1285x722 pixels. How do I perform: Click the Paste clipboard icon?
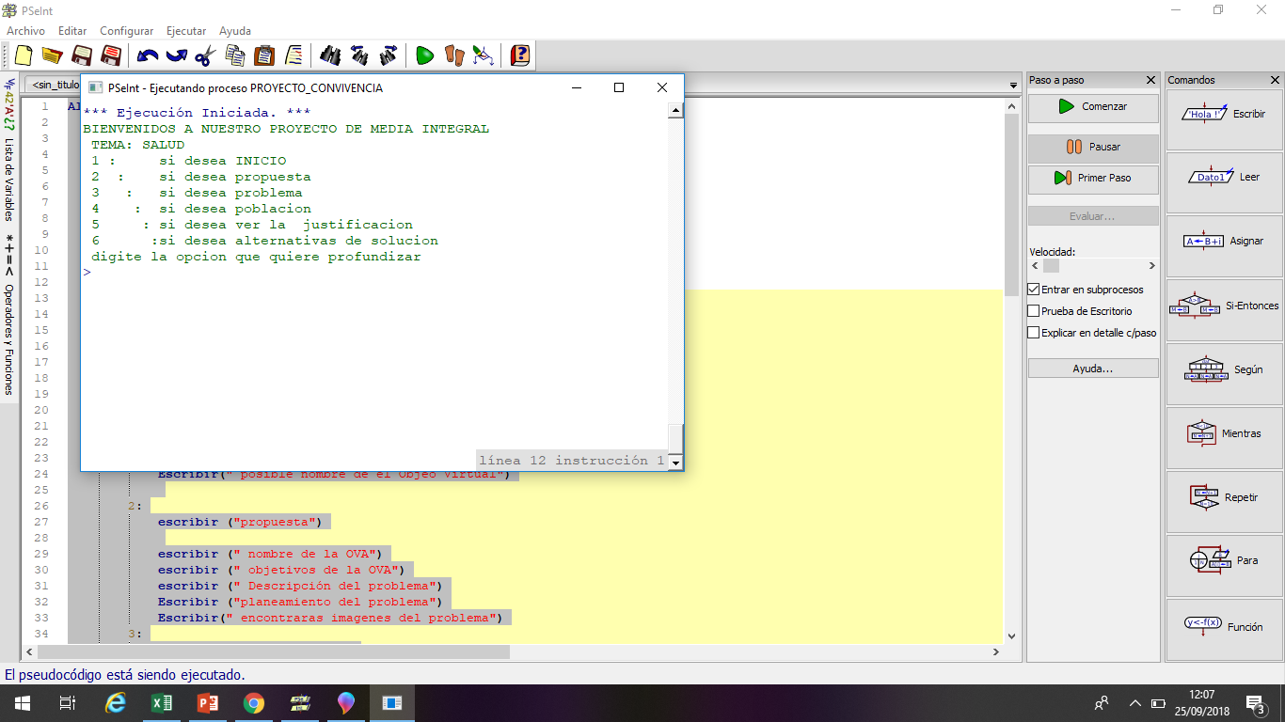click(264, 55)
